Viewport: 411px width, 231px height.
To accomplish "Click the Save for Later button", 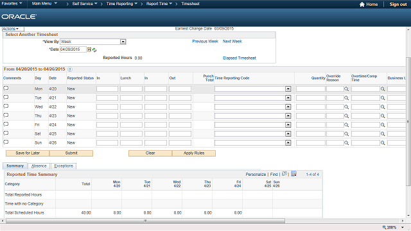I will [x=28, y=153].
